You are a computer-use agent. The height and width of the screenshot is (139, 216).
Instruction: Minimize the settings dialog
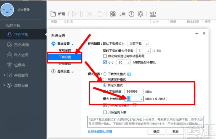[x=197, y=34]
